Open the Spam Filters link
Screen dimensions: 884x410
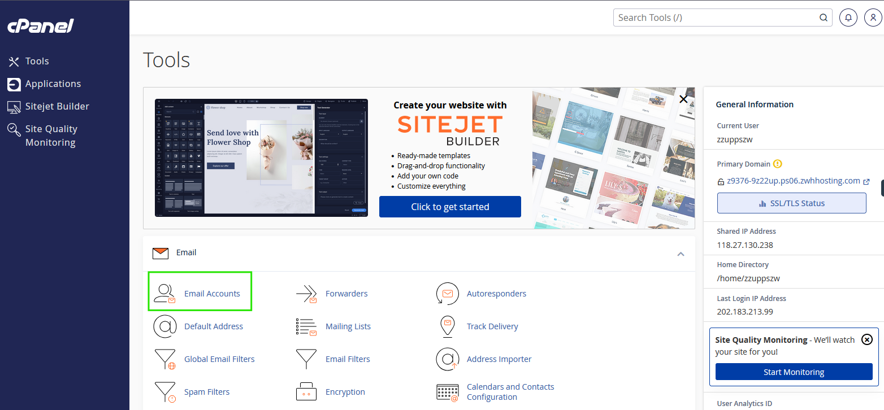coord(207,392)
